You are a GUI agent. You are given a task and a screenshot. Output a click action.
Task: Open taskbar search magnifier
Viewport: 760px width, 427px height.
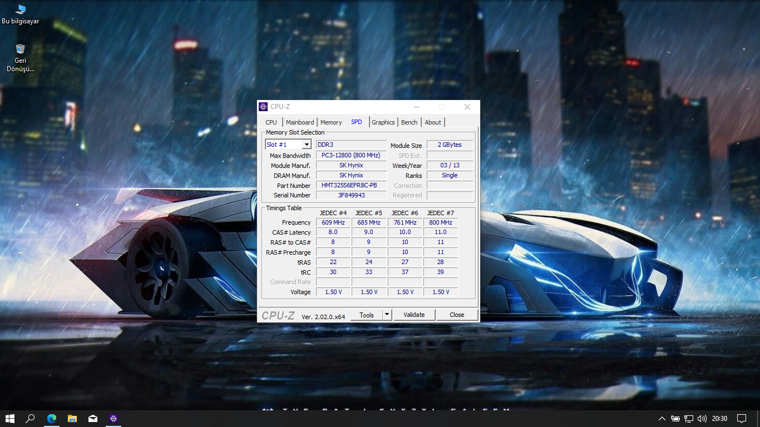31,419
